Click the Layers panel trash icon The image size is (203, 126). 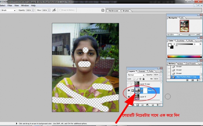click(x=157, y=105)
